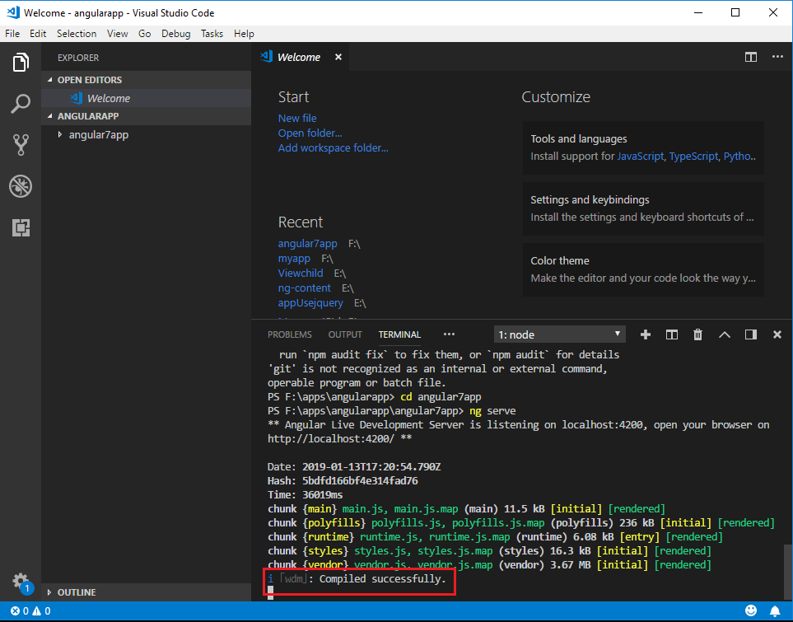
Task: Open the Debug view in activity bar
Action: [21, 186]
